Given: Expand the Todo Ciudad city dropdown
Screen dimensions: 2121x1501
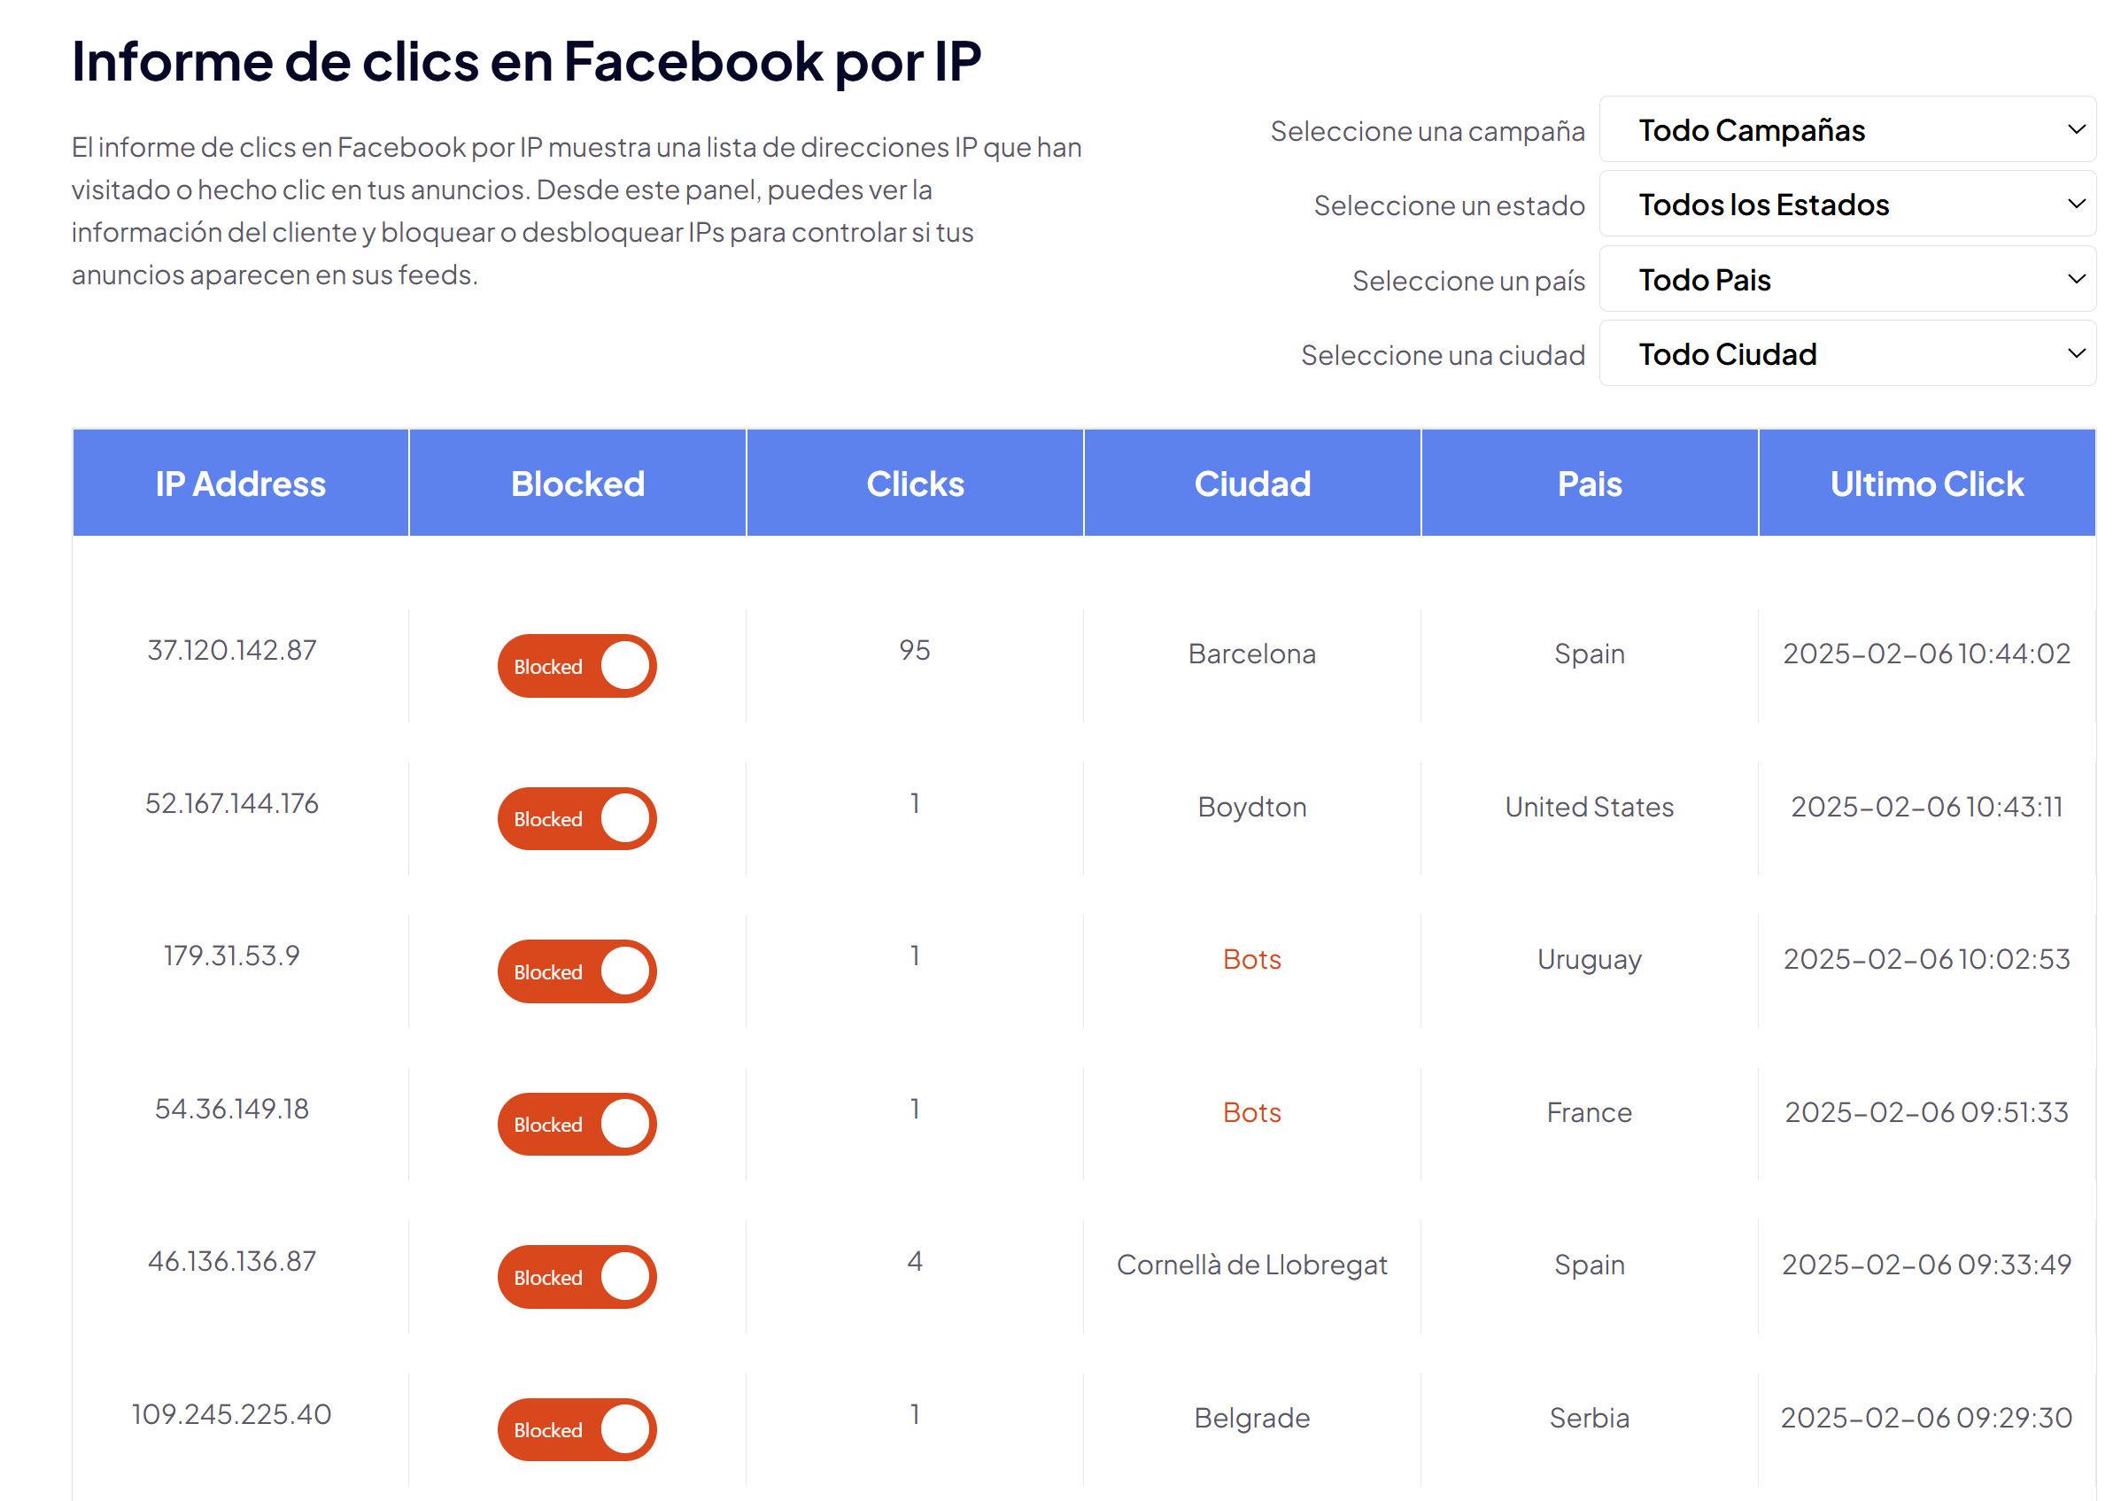Looking at the screenshot, I should [1846, 354].
